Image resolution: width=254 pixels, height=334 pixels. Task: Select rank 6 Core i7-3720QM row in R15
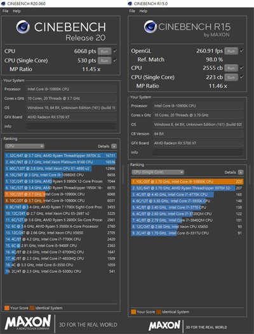coord(187,213)
